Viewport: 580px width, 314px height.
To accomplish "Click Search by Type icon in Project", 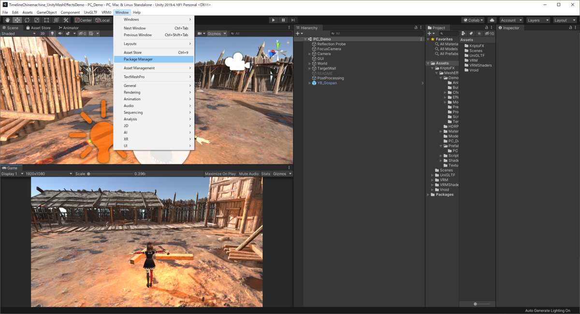I will [464, 33].
